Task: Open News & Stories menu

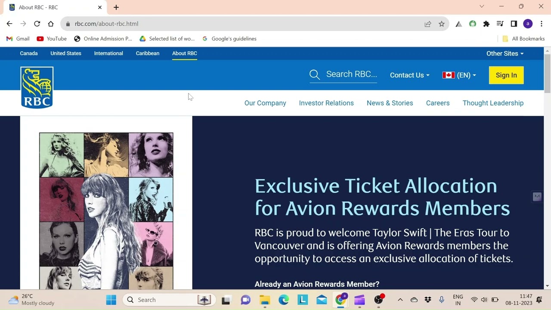Action: click(x=390, y=103)
